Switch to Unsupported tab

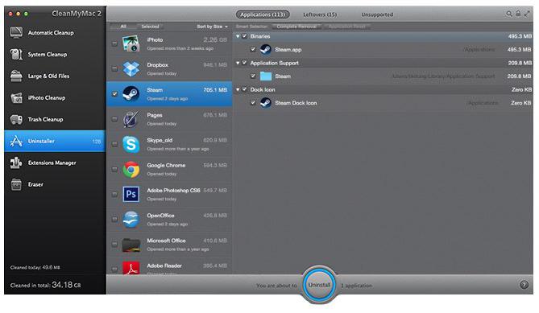[x=377, y=14]
